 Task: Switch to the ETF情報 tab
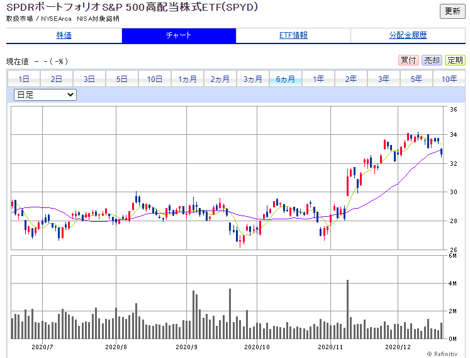pyautogui.click(x=293, y=35)
